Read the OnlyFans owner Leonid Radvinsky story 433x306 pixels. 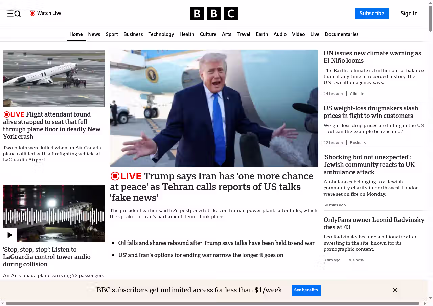[x=373, y=223]
